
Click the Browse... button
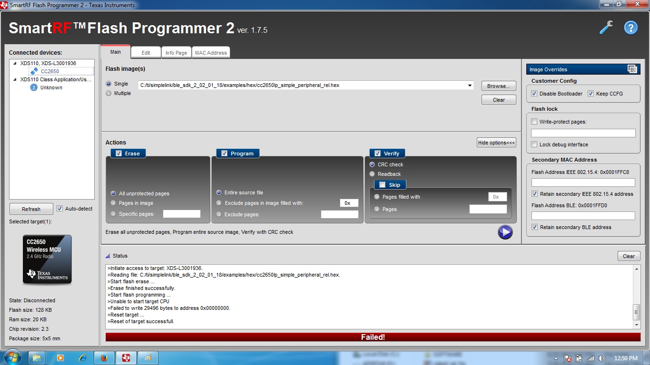499,86
